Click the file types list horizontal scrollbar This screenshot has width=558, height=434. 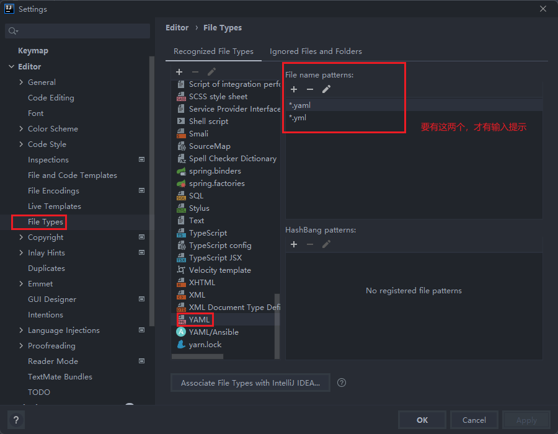198,356
